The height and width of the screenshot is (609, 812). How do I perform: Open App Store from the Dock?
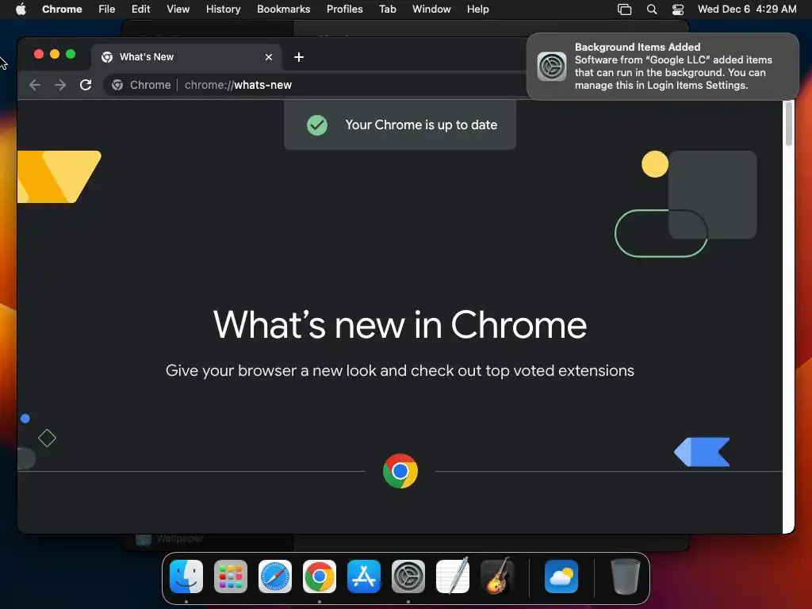click(x=364, y=576)
